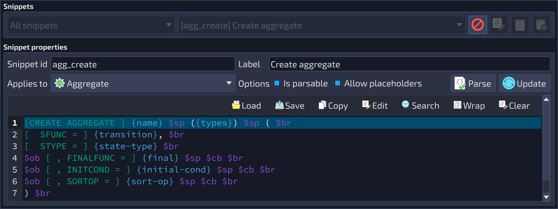Click the Snippet id input field

143,64
